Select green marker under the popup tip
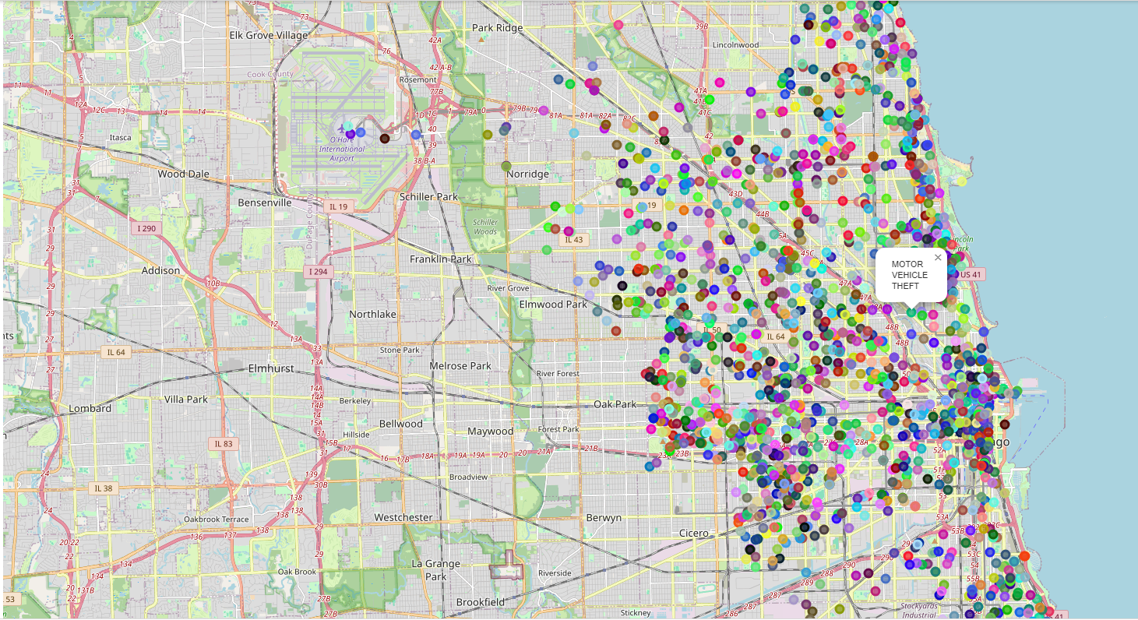Viewport: 1138px width, 620px height. tap(911, 312)
